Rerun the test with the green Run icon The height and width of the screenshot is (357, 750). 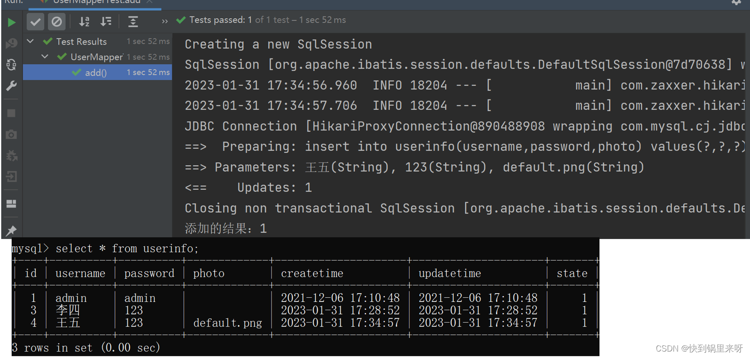coord(12,22)
